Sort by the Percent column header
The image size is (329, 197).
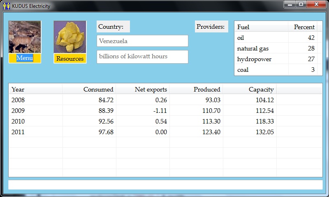[x=303, y=27]
